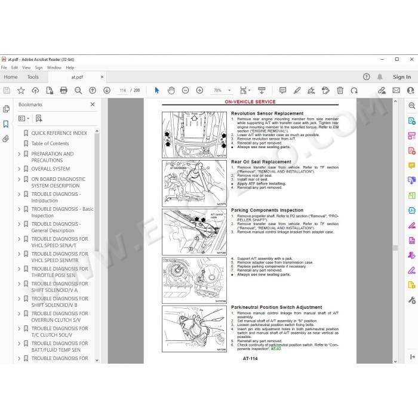418x418 pixels.
Task: Go to previous page arrow
Action: [93, 91]
